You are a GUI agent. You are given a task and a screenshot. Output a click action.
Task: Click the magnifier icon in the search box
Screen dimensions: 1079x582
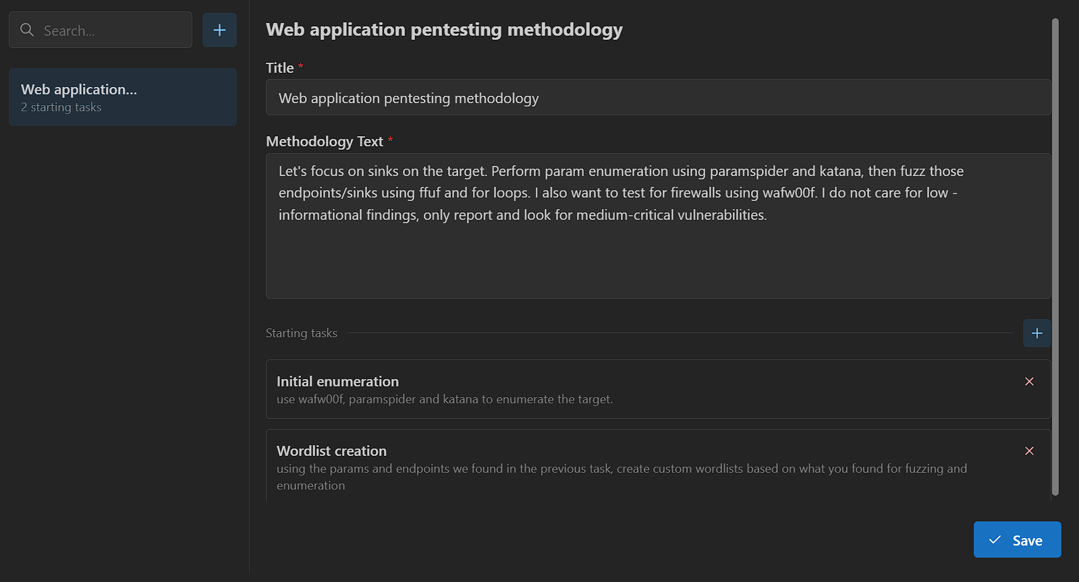coord(27,30)
